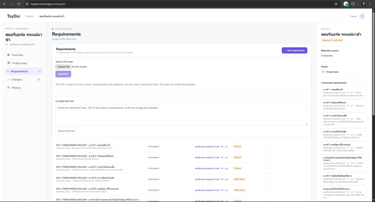Click the extension icon with the green badge
Viewport: 375px width, 202px height.
pyautogui.click(x=346, y=4)
